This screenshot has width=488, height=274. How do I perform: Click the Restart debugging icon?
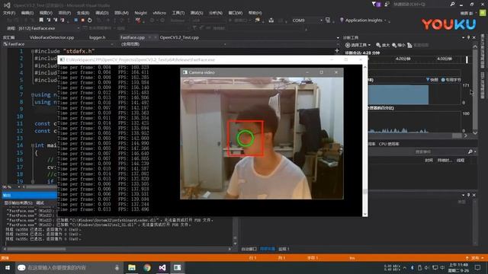point(90,20)
